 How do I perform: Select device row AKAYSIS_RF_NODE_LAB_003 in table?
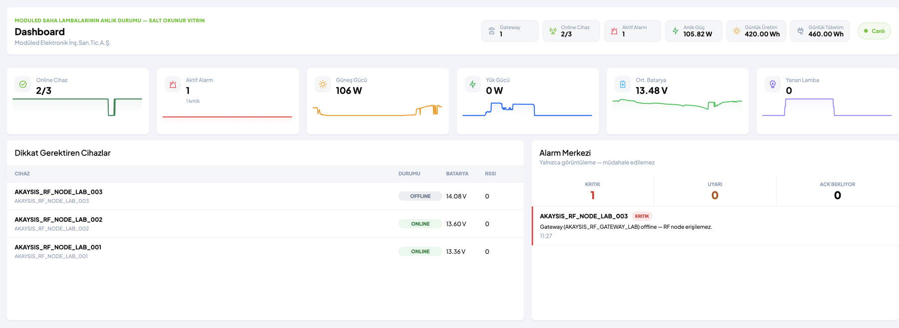coord(265,196)
